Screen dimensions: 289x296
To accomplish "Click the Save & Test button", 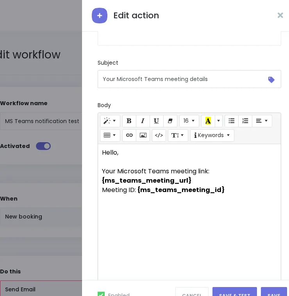I will [235, 292].
